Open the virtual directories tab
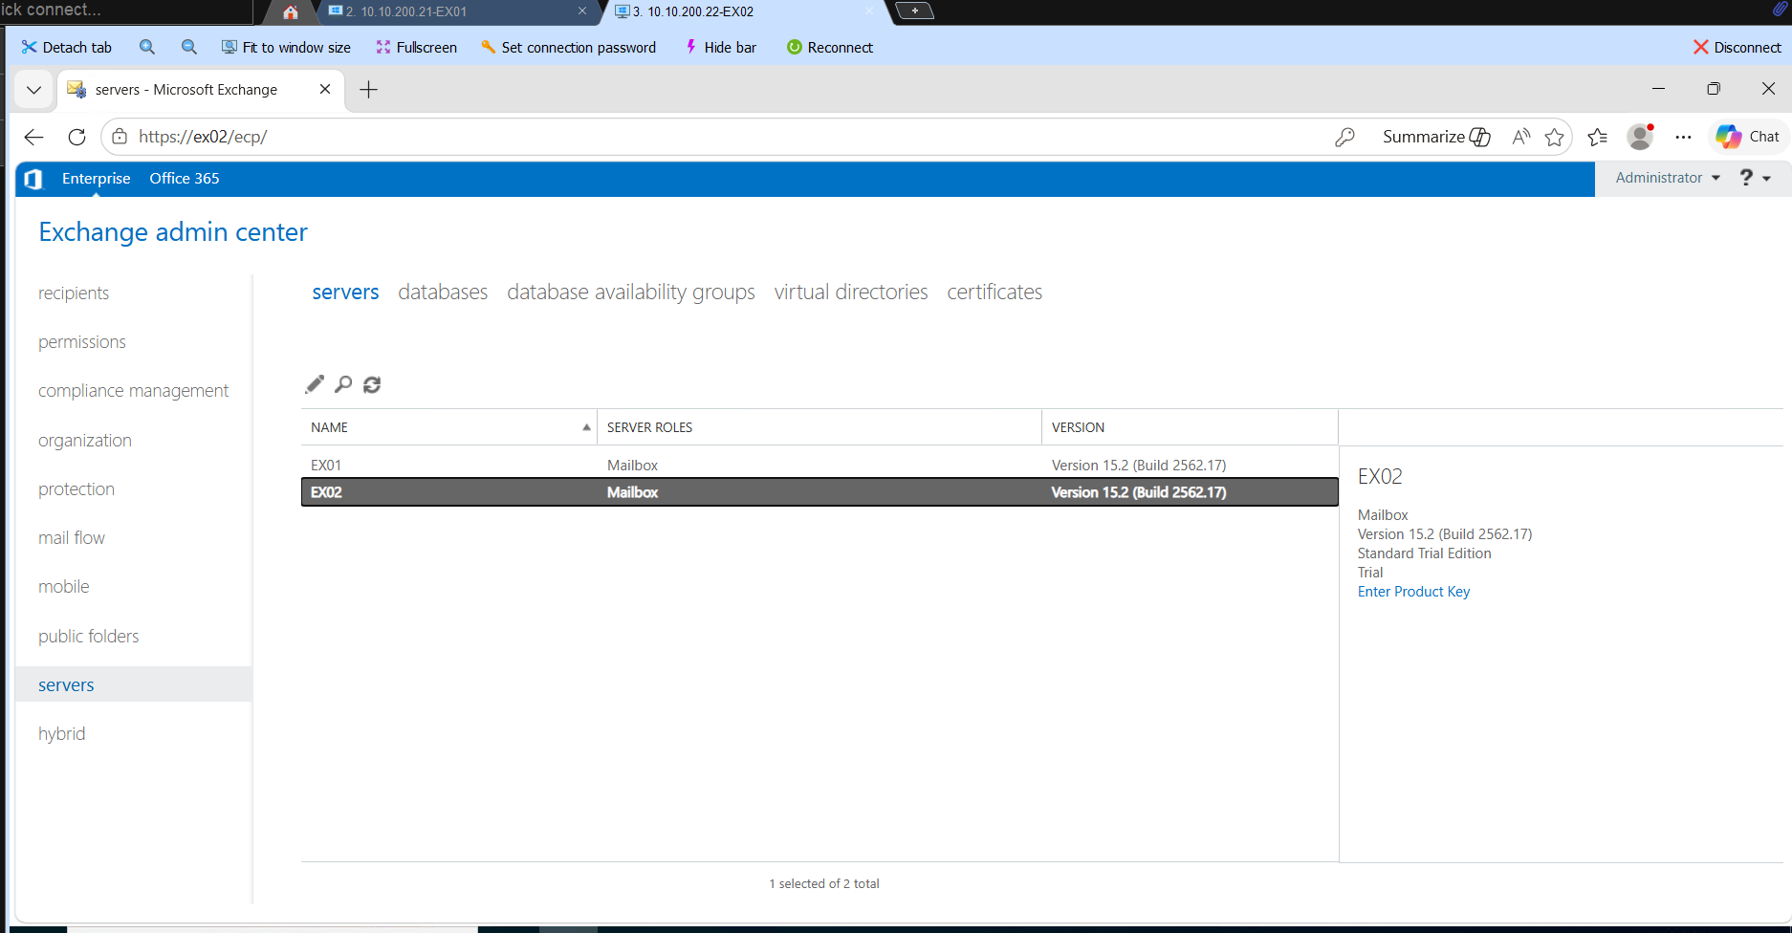 [x=851, y=292]
